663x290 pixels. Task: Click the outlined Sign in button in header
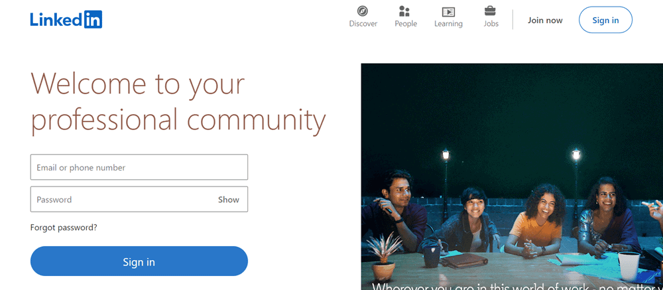[605, 20]
